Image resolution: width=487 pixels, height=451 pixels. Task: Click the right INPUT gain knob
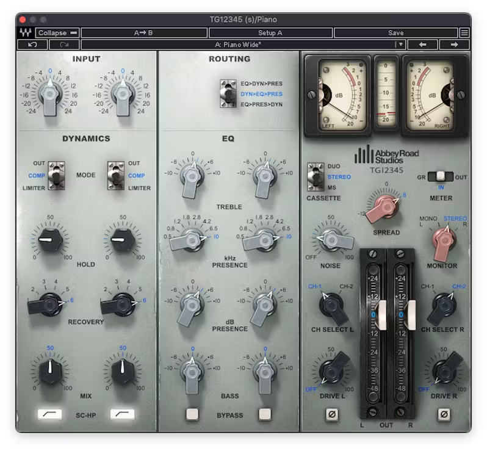coord(123,93)
